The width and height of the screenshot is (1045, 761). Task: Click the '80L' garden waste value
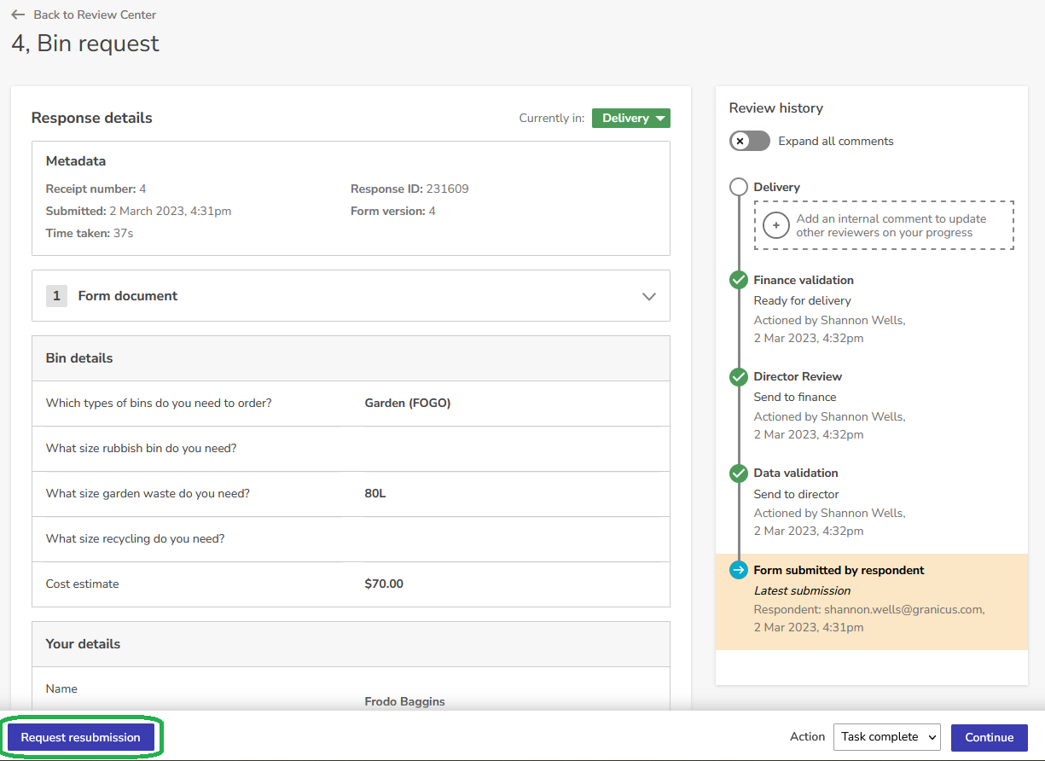tap(375, 493)
